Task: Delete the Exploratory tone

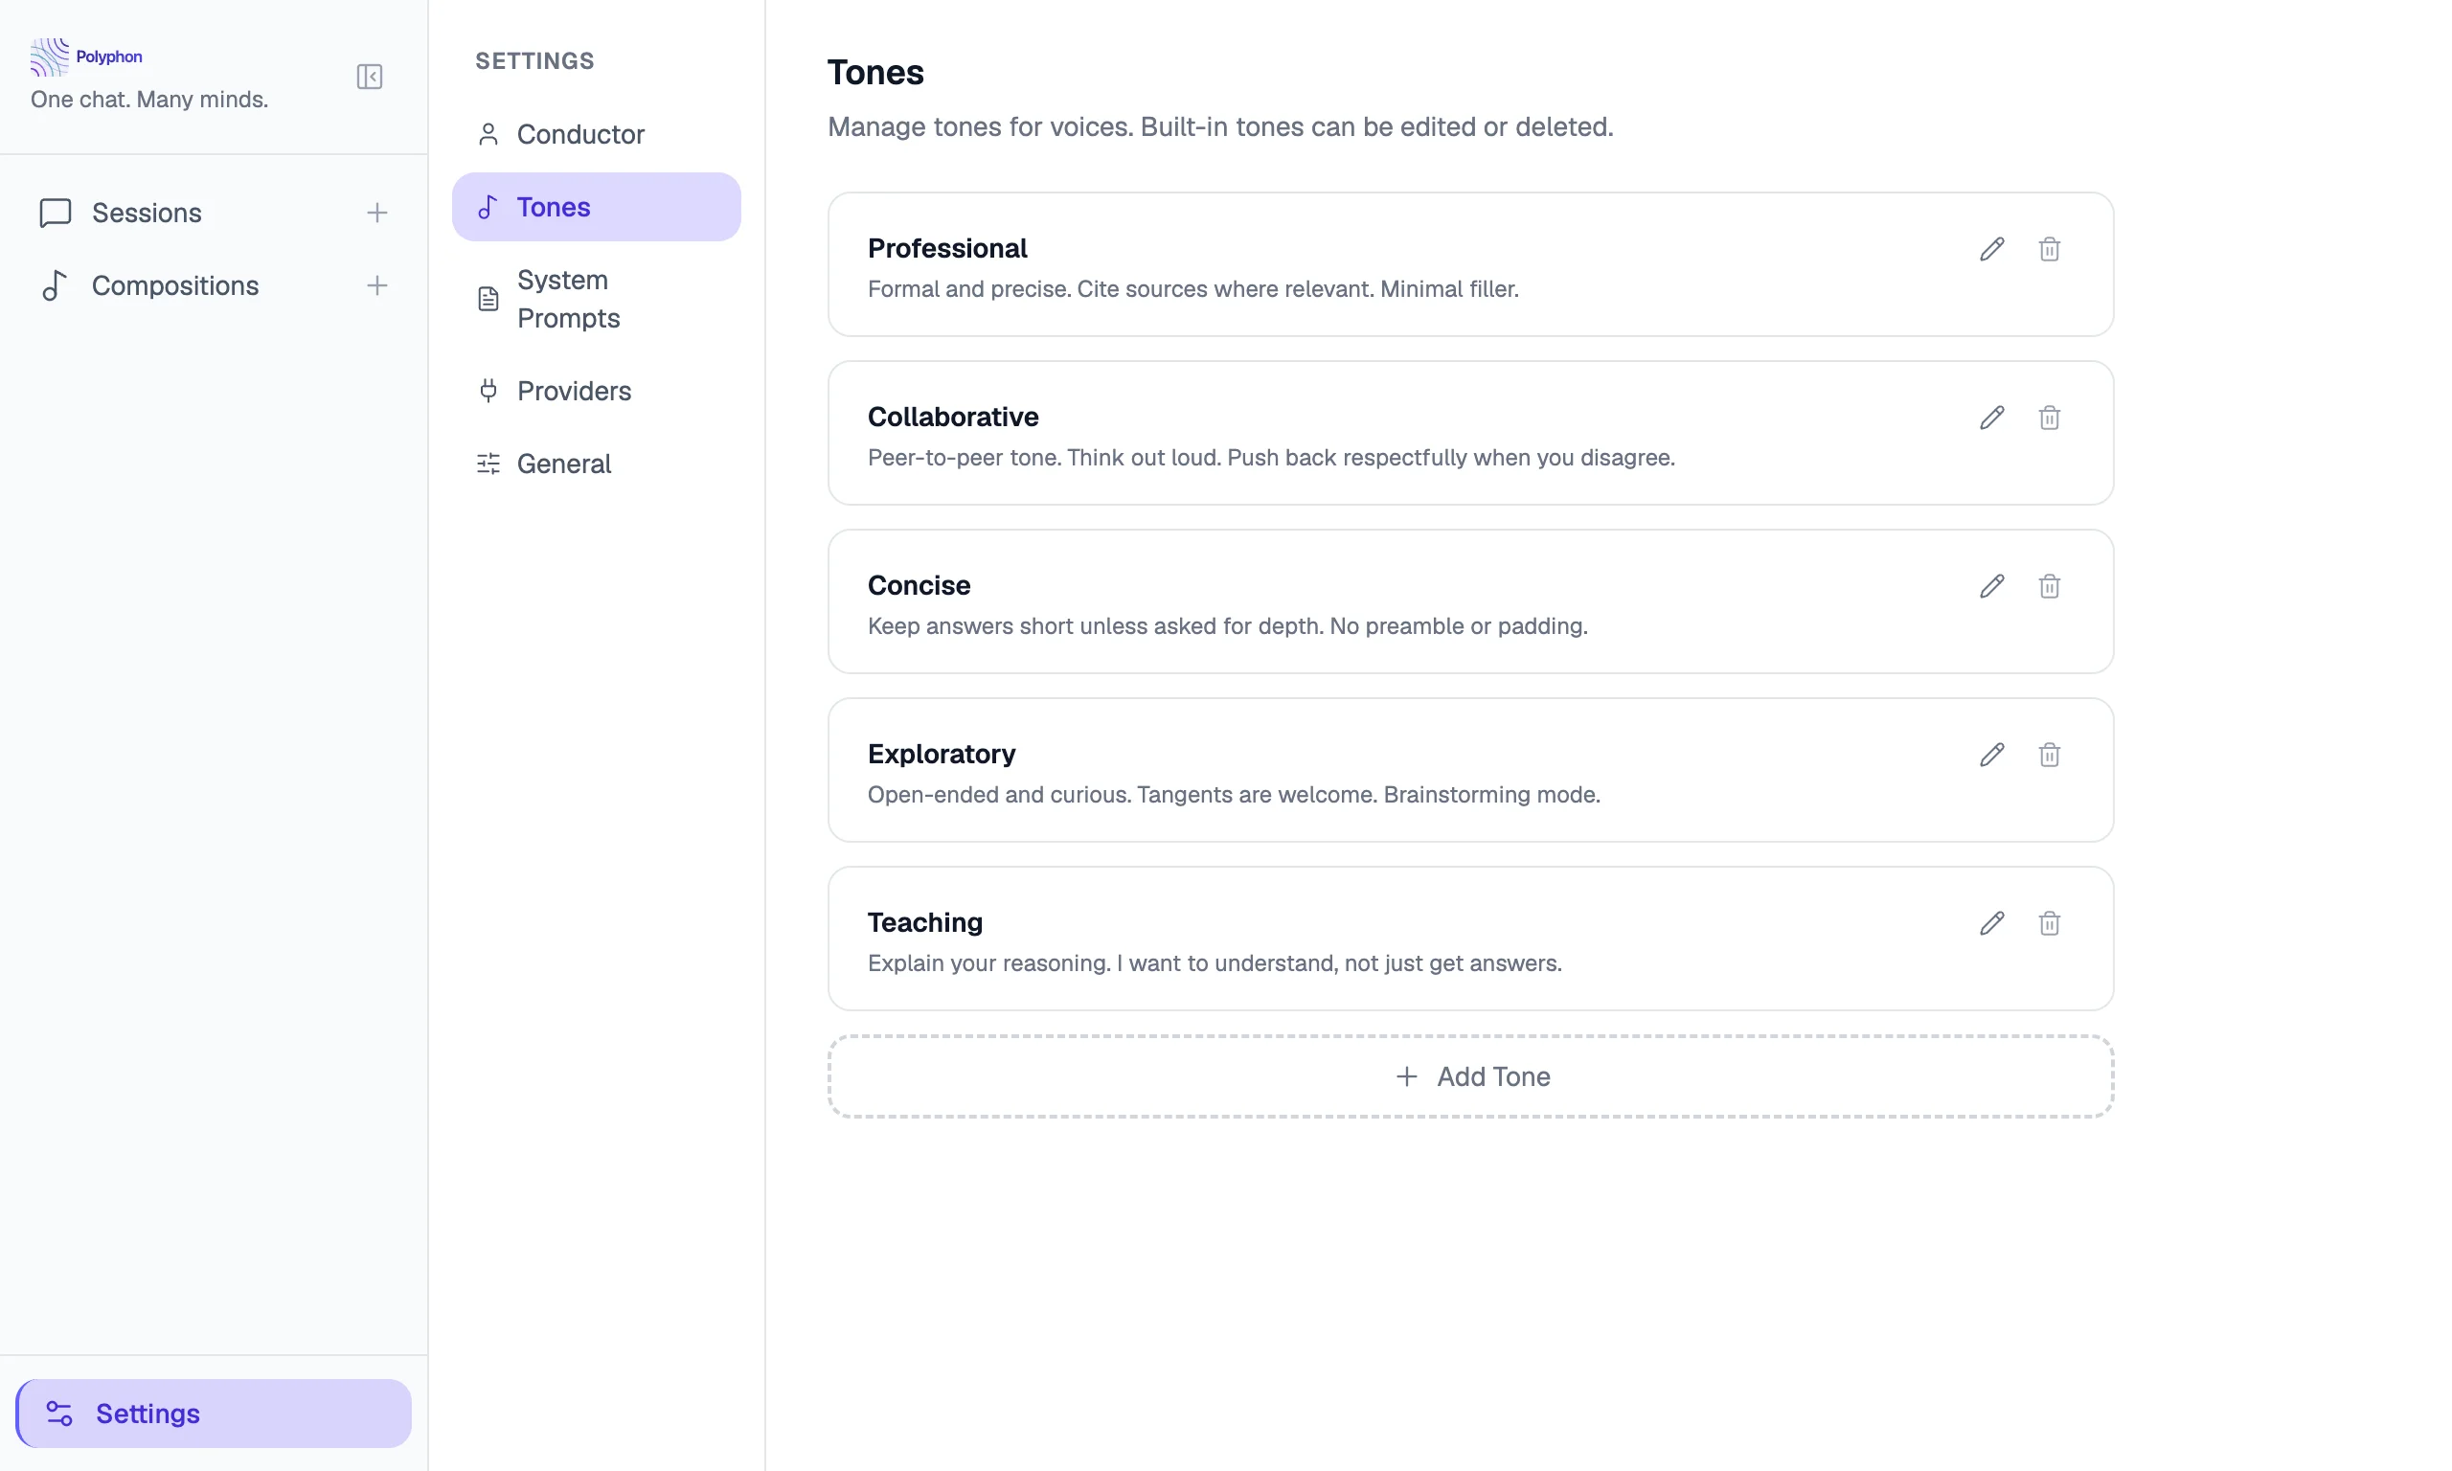Action: pyautogui.click(x=2049, y=755)
